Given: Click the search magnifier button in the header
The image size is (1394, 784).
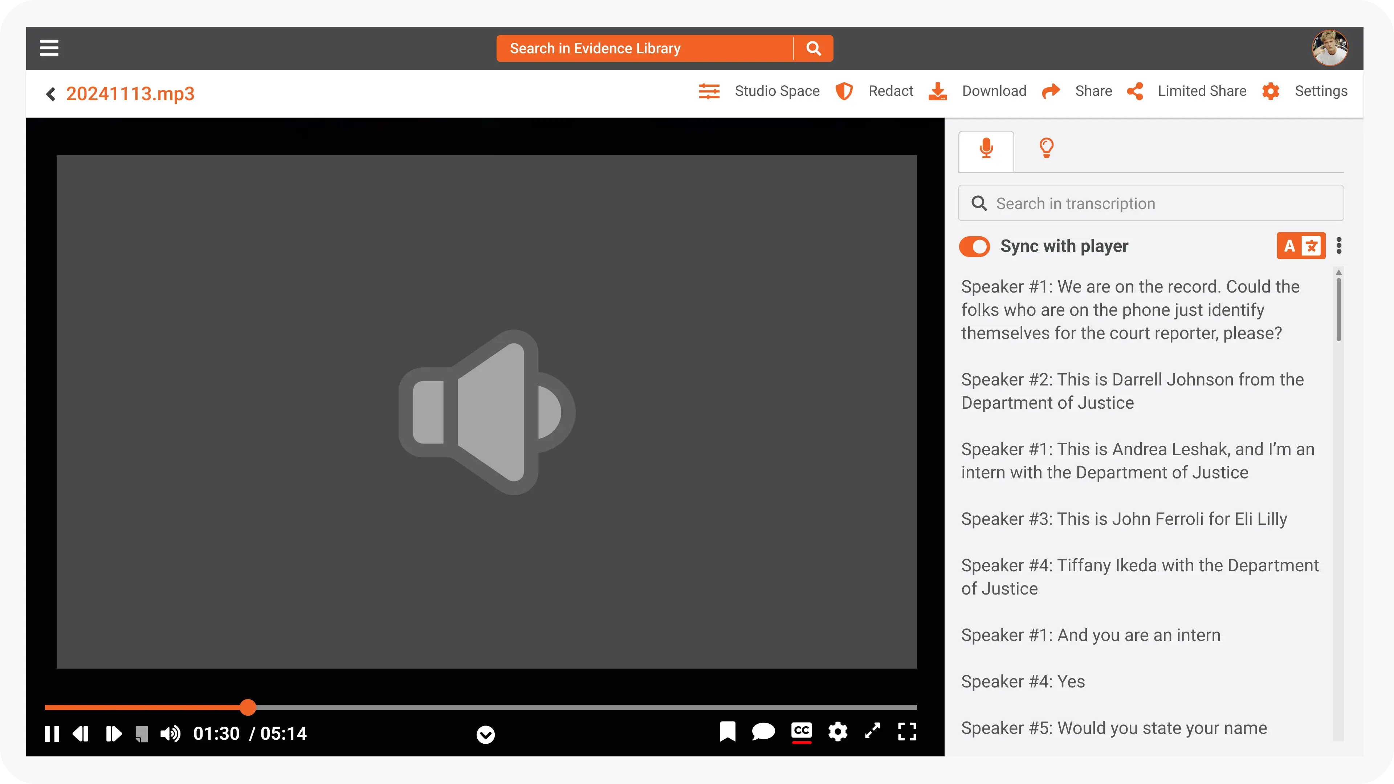Looking at the screenshot, I should tap(813, 49).
